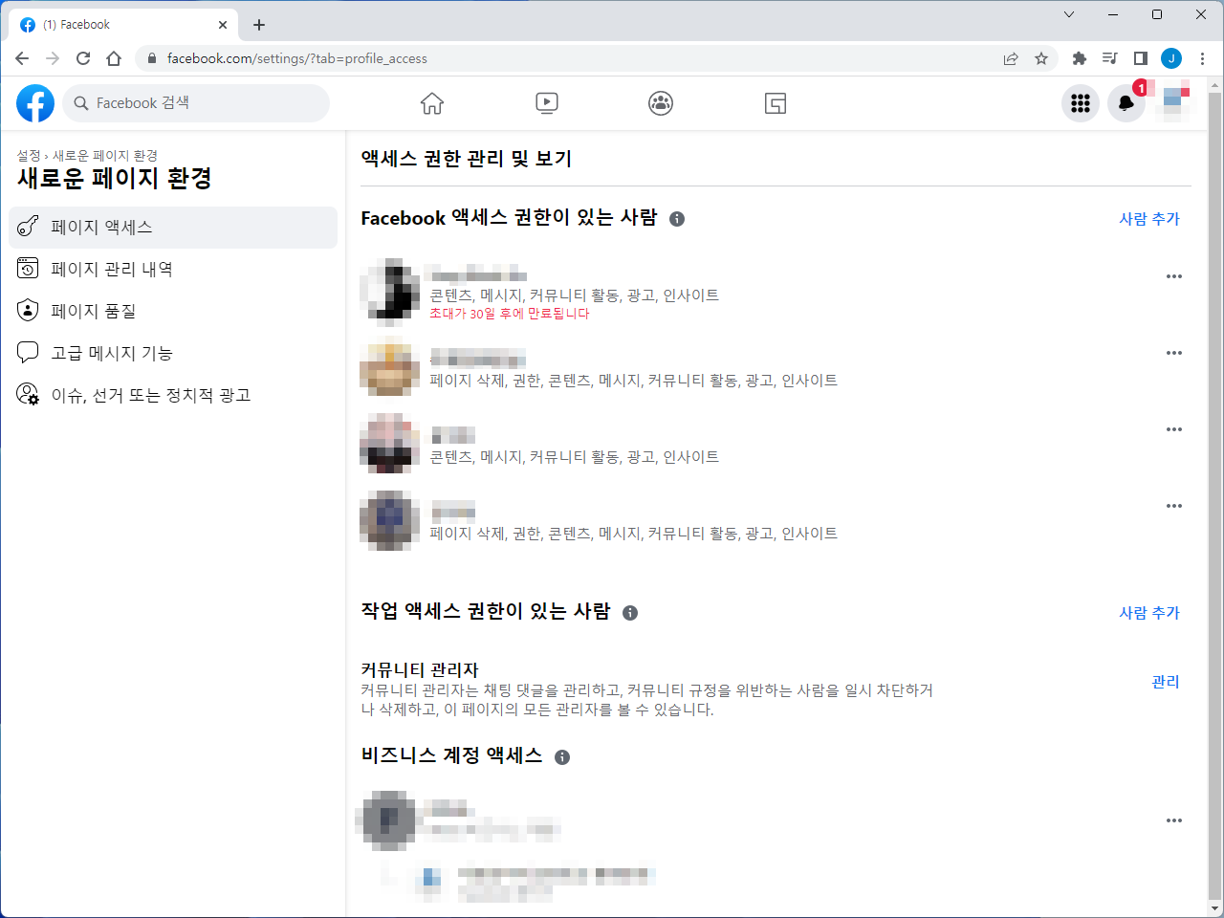Click the Facebook 검색 search box
Image resolution: width=1224 pixels, height=918 pixels.
tap(196, 103)
